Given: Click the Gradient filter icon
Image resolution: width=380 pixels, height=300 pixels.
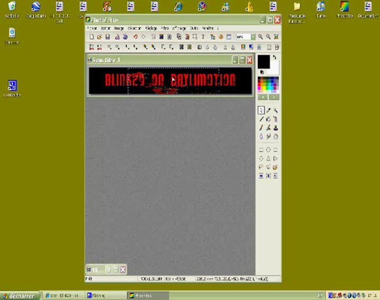Looking at the screenshot, I should pos(251,47).
